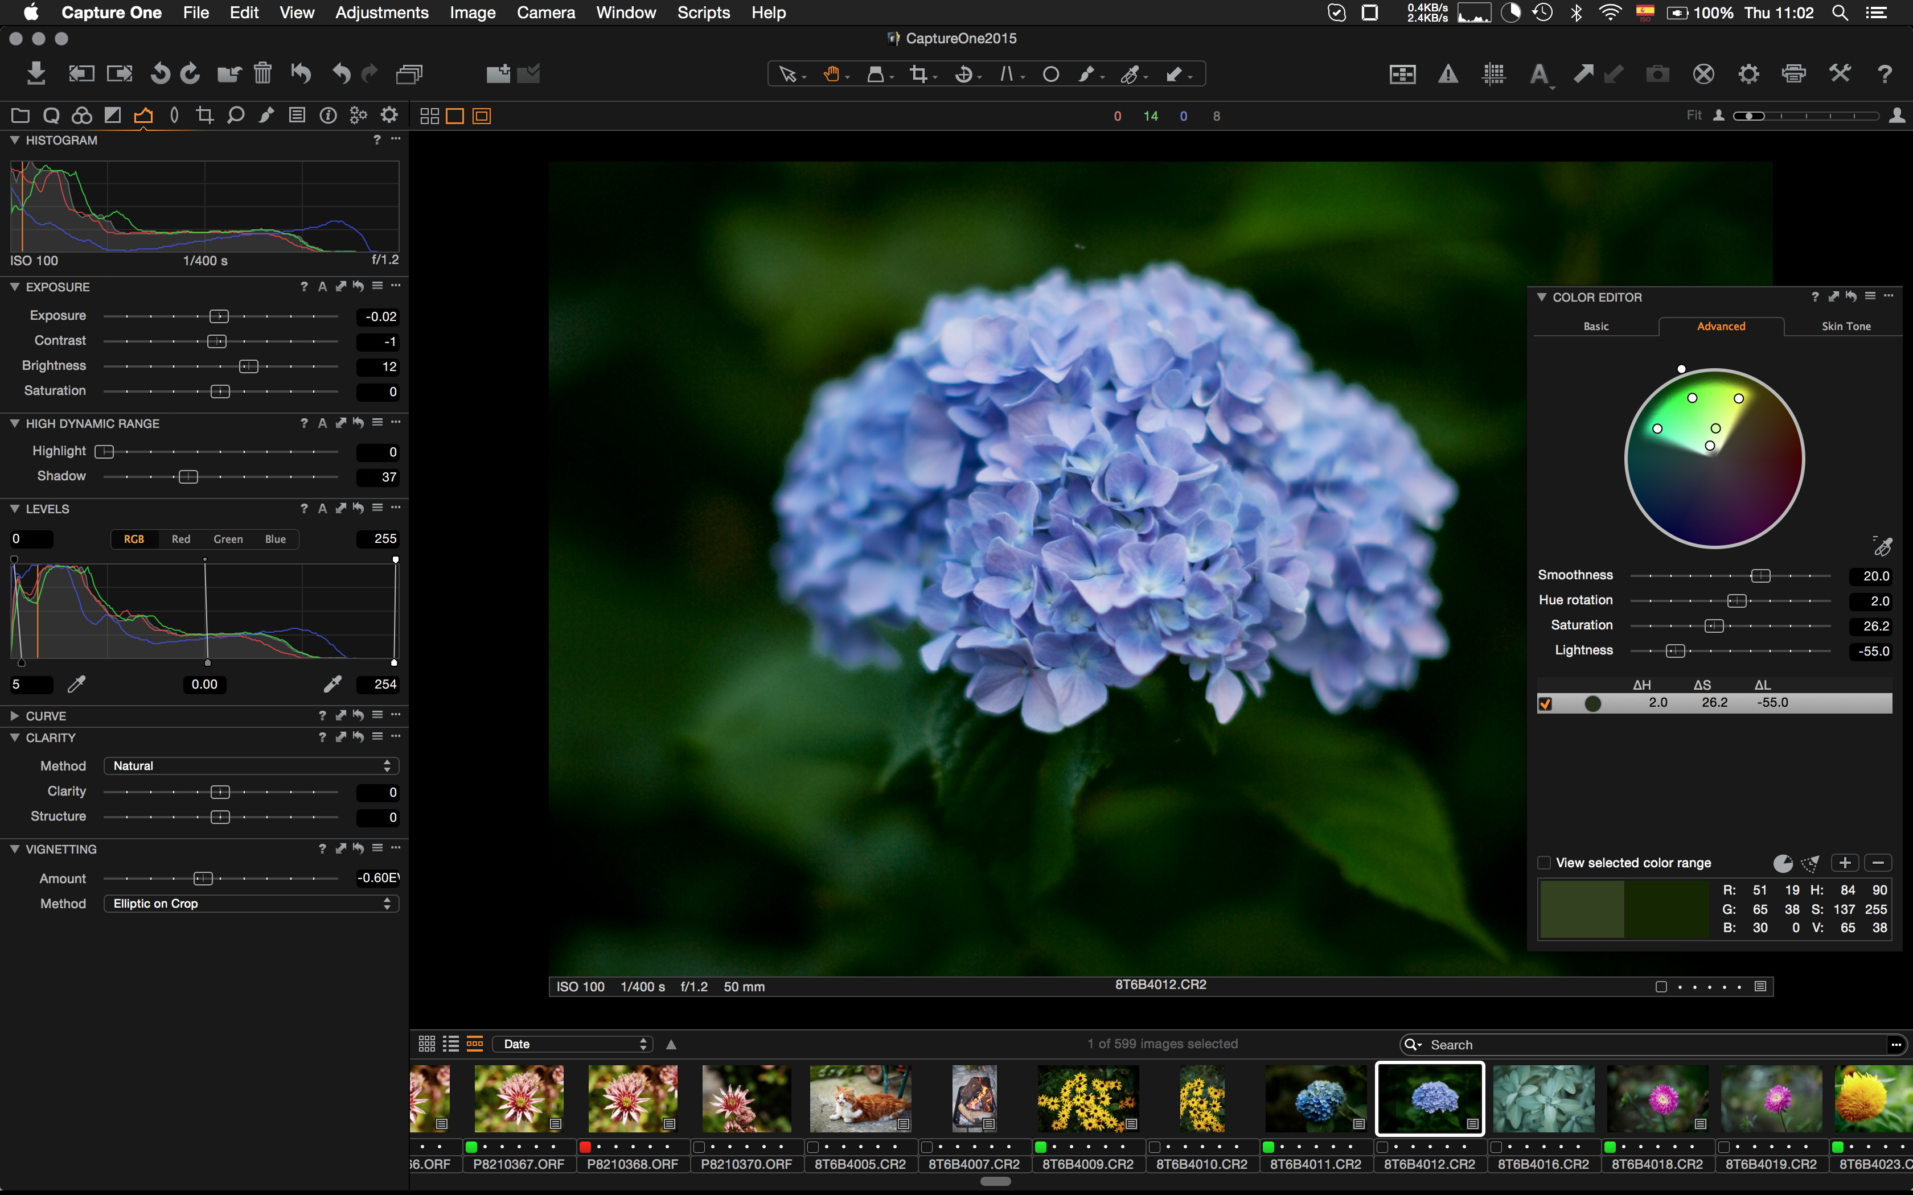Select the Pan hand cursor tool
1913x1195 pixels.
pos(831,75)
